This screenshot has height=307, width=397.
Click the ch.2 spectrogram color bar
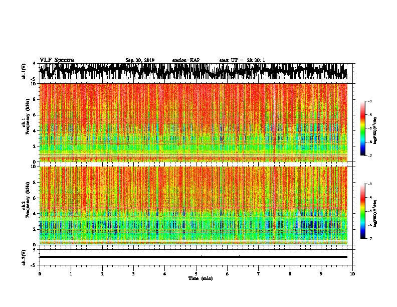(x=362, y=211)
